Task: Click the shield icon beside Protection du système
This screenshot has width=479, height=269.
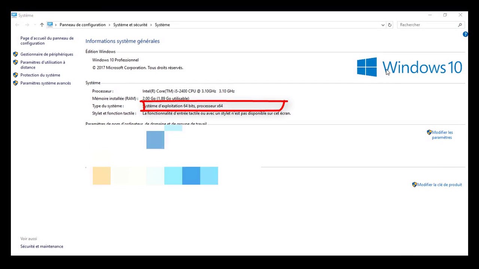Action: point(15,75)
